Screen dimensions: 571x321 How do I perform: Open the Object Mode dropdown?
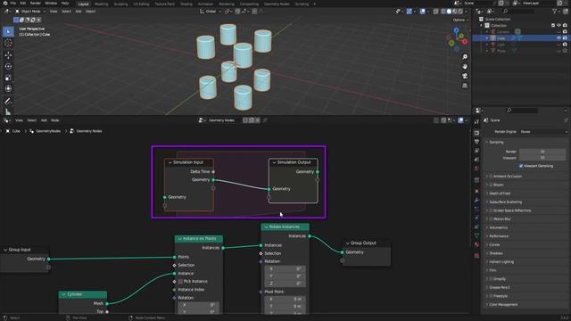30,12
